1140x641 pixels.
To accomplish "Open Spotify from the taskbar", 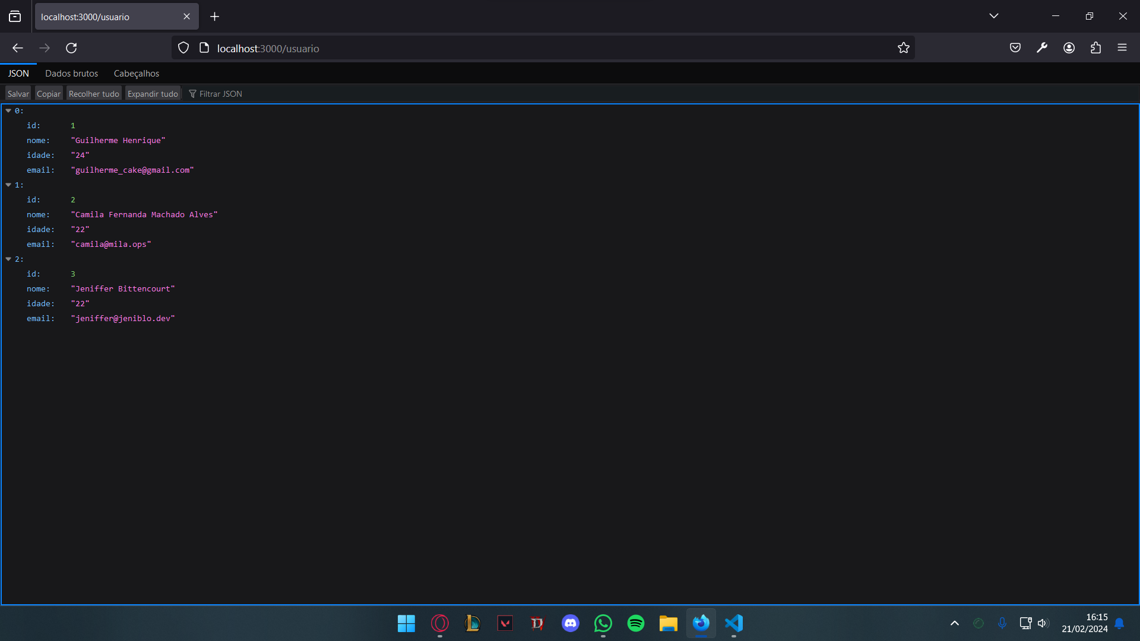I will 636,623.
